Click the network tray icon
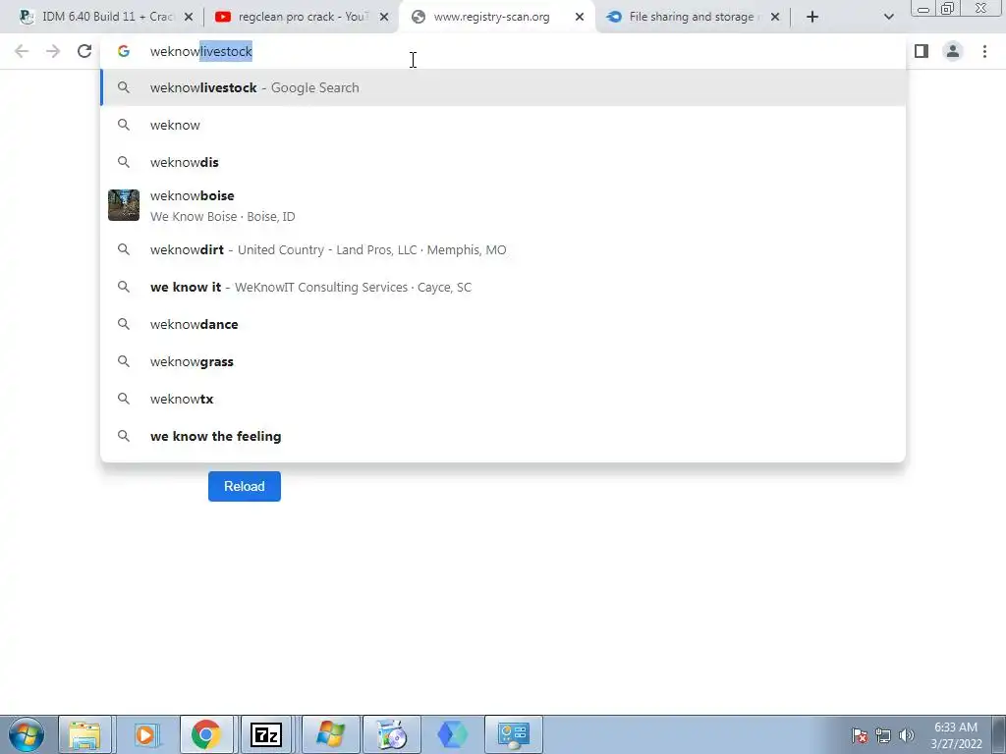Viewport: 1006px width, 754px height. [x=883, y=736]
